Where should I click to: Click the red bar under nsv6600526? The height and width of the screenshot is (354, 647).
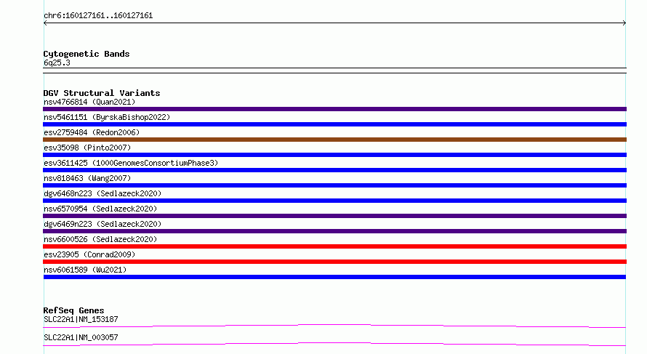[x=334, y=246]
